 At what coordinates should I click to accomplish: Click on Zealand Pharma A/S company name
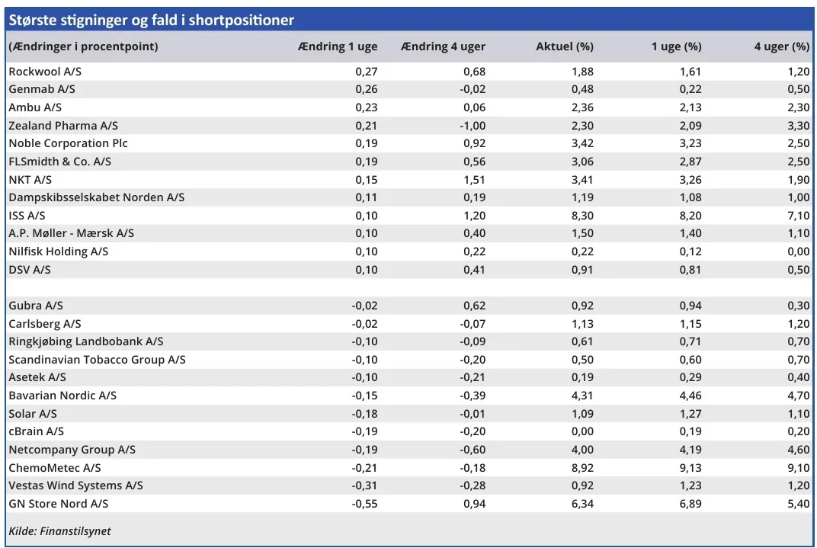(63, 126)
